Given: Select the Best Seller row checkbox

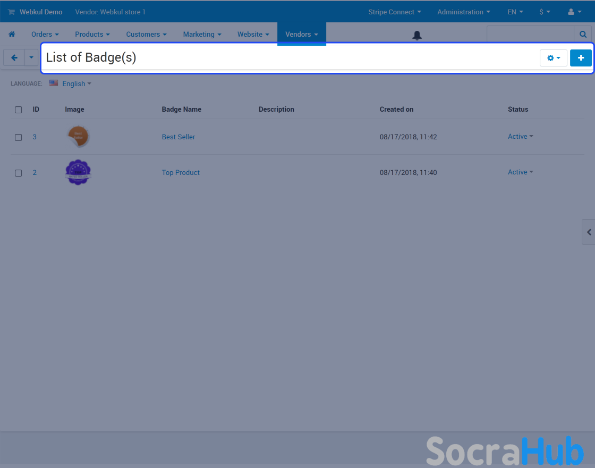Looking at the screenshot, I should tap(18, 138).
